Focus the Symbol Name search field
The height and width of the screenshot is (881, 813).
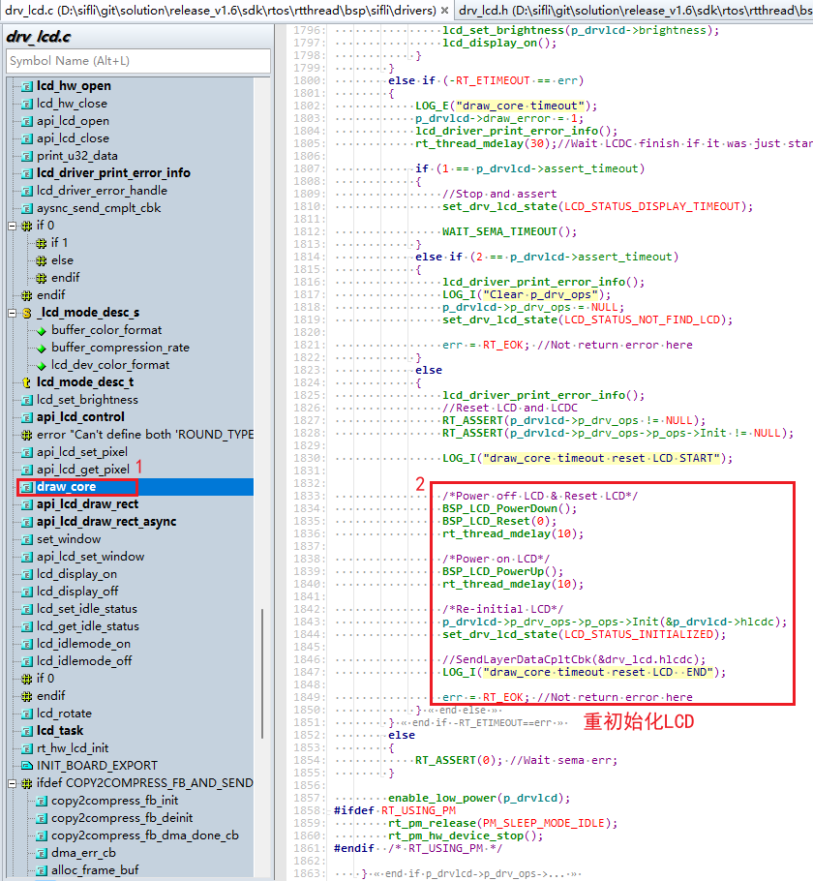tap(137, 61)
